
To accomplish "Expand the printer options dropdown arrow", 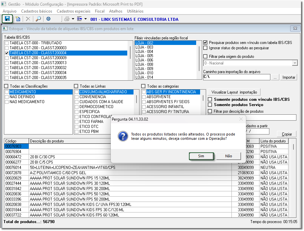I will [x=73, y=19].
